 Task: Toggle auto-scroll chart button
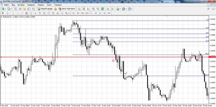click(108, 9)
